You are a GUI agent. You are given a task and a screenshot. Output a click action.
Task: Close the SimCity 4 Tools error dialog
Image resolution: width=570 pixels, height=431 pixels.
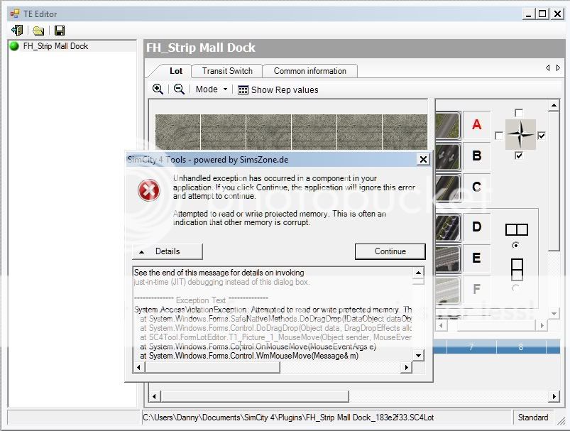point(422,160)
